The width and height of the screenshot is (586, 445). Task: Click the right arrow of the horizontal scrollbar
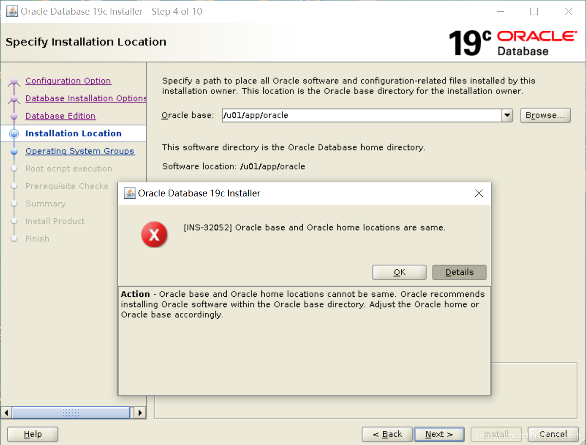[x=140, y=412]
